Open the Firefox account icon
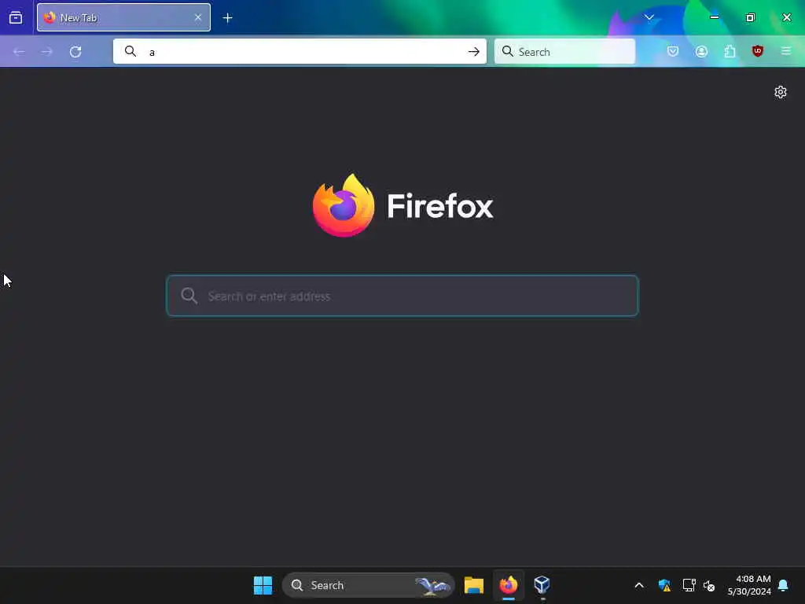Image resolution: width=805 pixels, height=604 pixels. [x=701, y=51]
